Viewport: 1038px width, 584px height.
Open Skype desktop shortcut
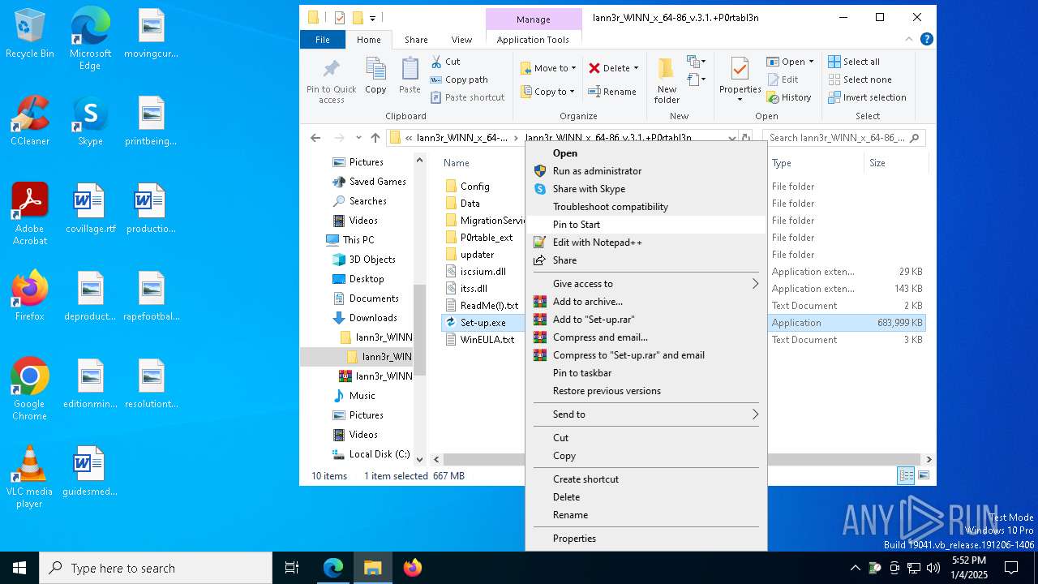pyautogui.click(x=90, y=121)
